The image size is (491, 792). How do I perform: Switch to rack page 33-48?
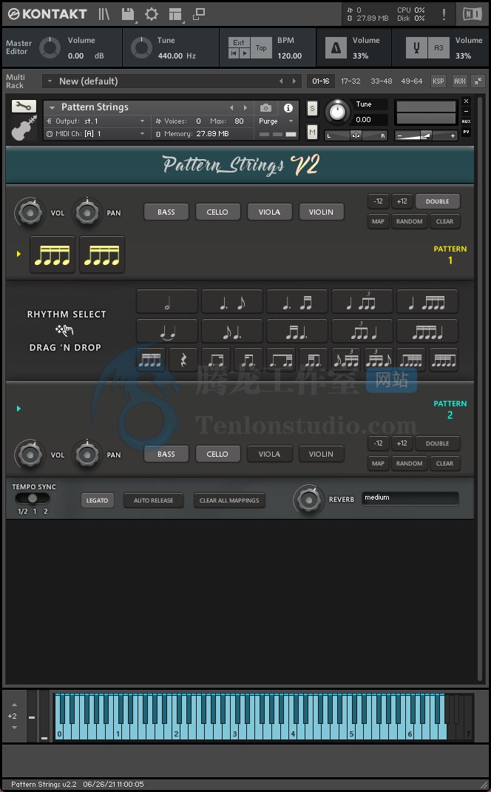point(382,81)
